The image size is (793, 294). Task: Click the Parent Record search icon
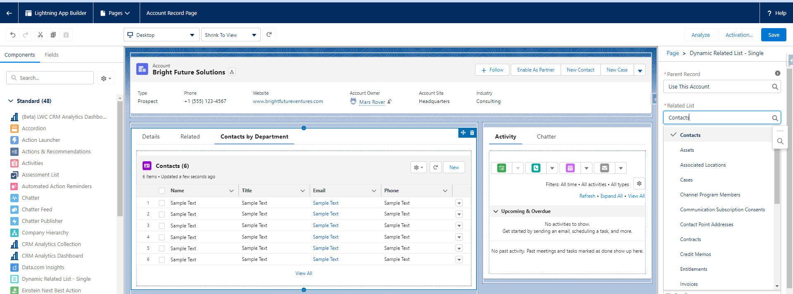pyautogui.click(x=775, y=87)
